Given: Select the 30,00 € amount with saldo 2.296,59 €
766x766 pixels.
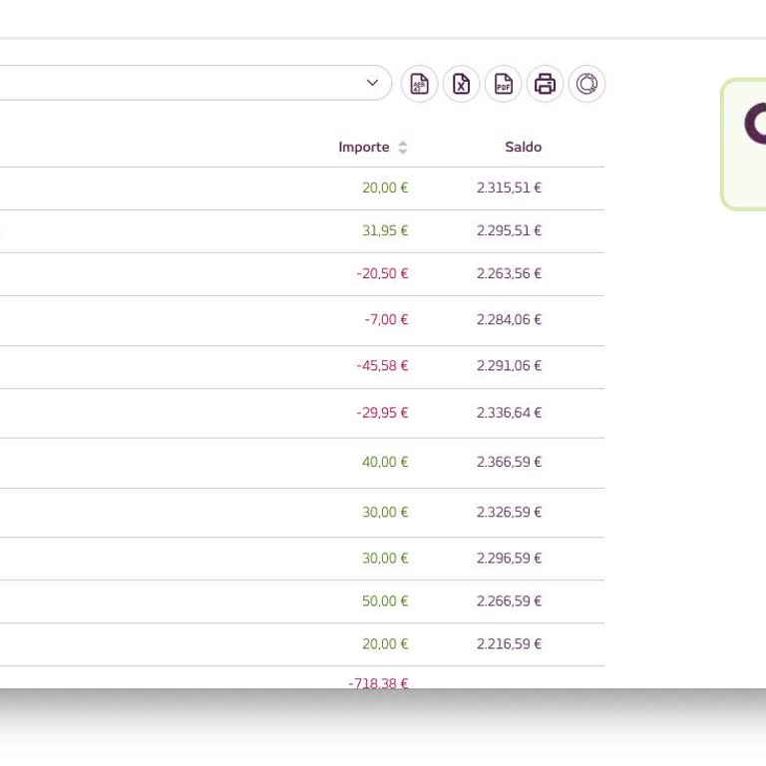Looking at the screenshot, I should click(x=385, y=559).
